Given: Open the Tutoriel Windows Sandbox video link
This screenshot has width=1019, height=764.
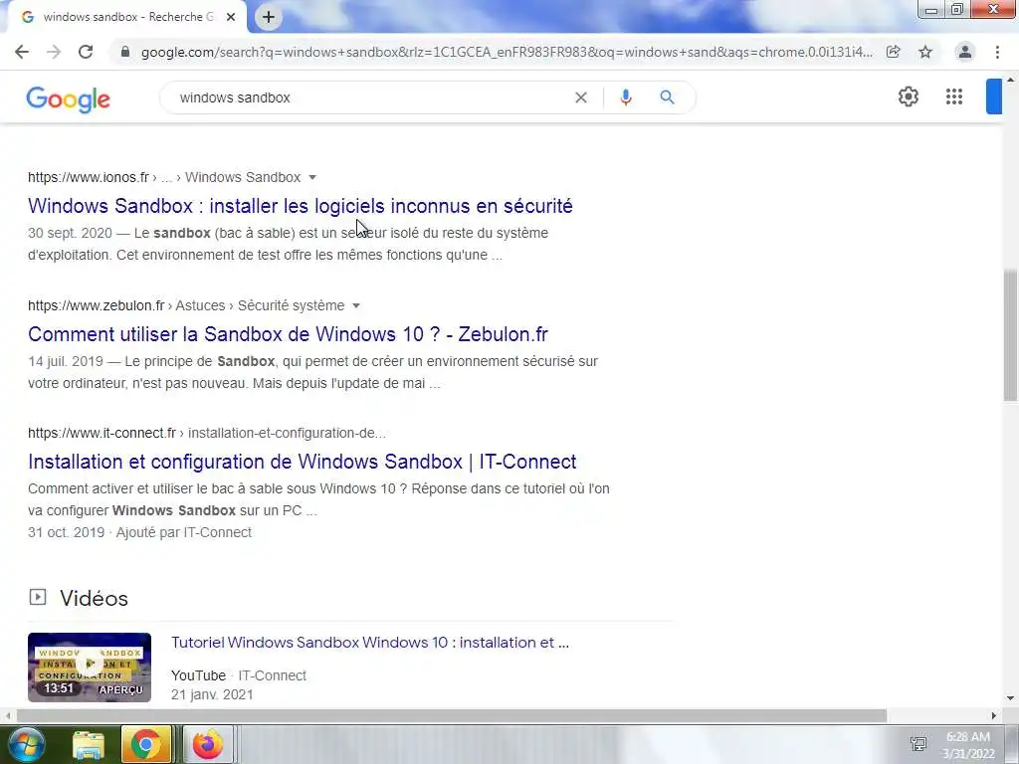Looking at the screenshot, I should 370,643.
